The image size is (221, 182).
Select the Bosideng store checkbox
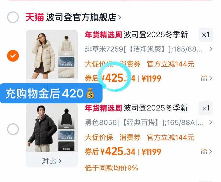point(13,17)
